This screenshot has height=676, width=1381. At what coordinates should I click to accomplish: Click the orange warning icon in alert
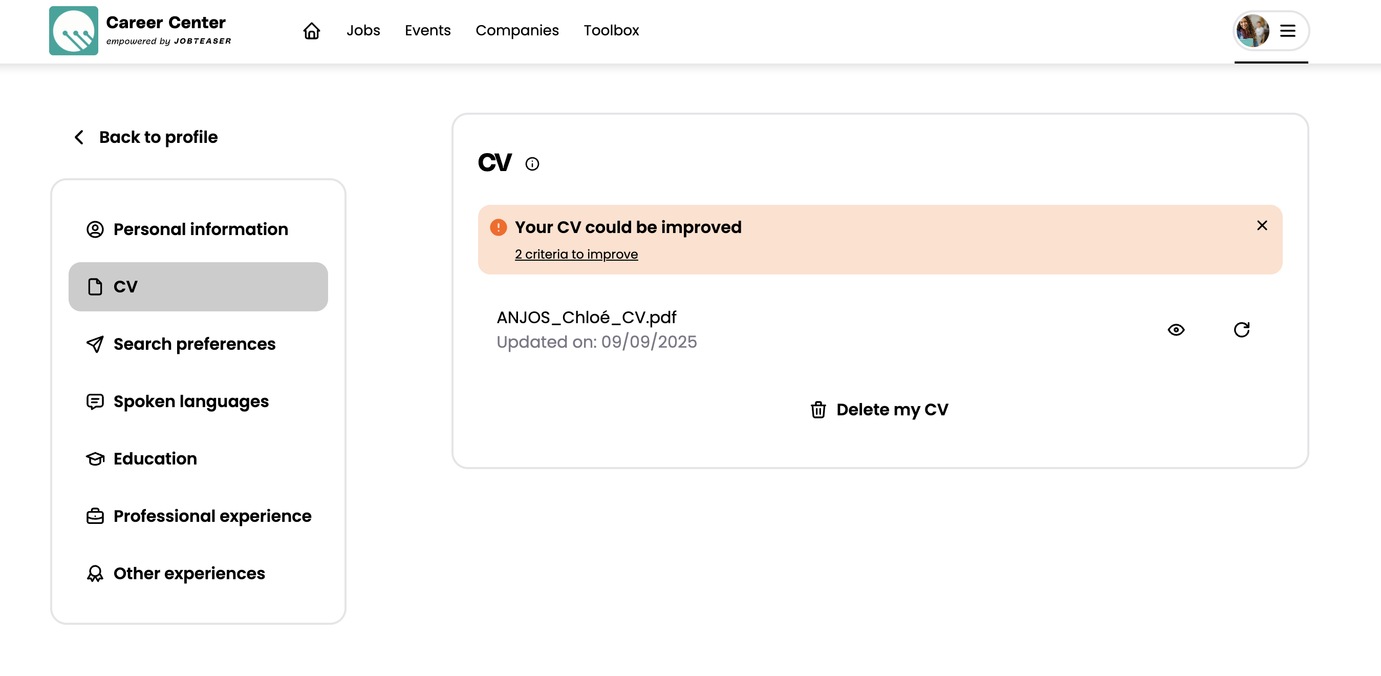tap(498, 227)
